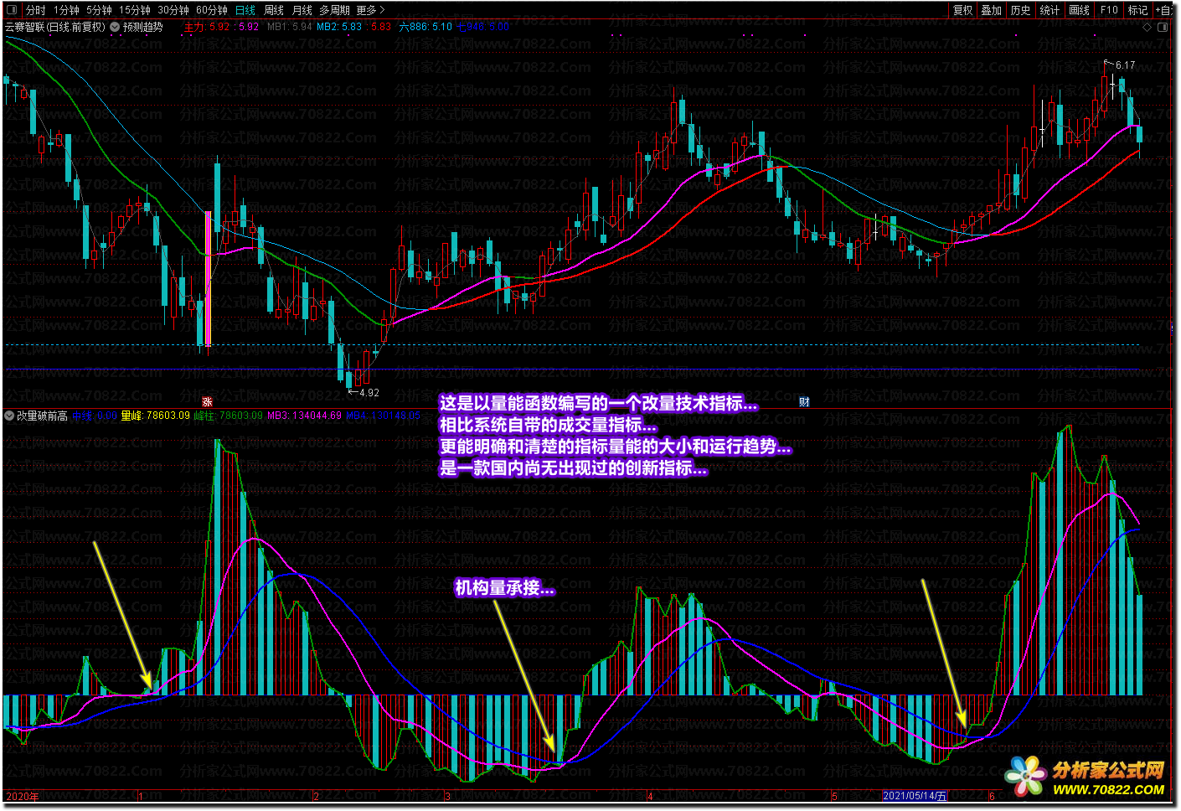Screen dimensions: 1181x811
Task: Switch to the 30分钟 chart period
Action: pyautogui.click(x=173, y=10)
